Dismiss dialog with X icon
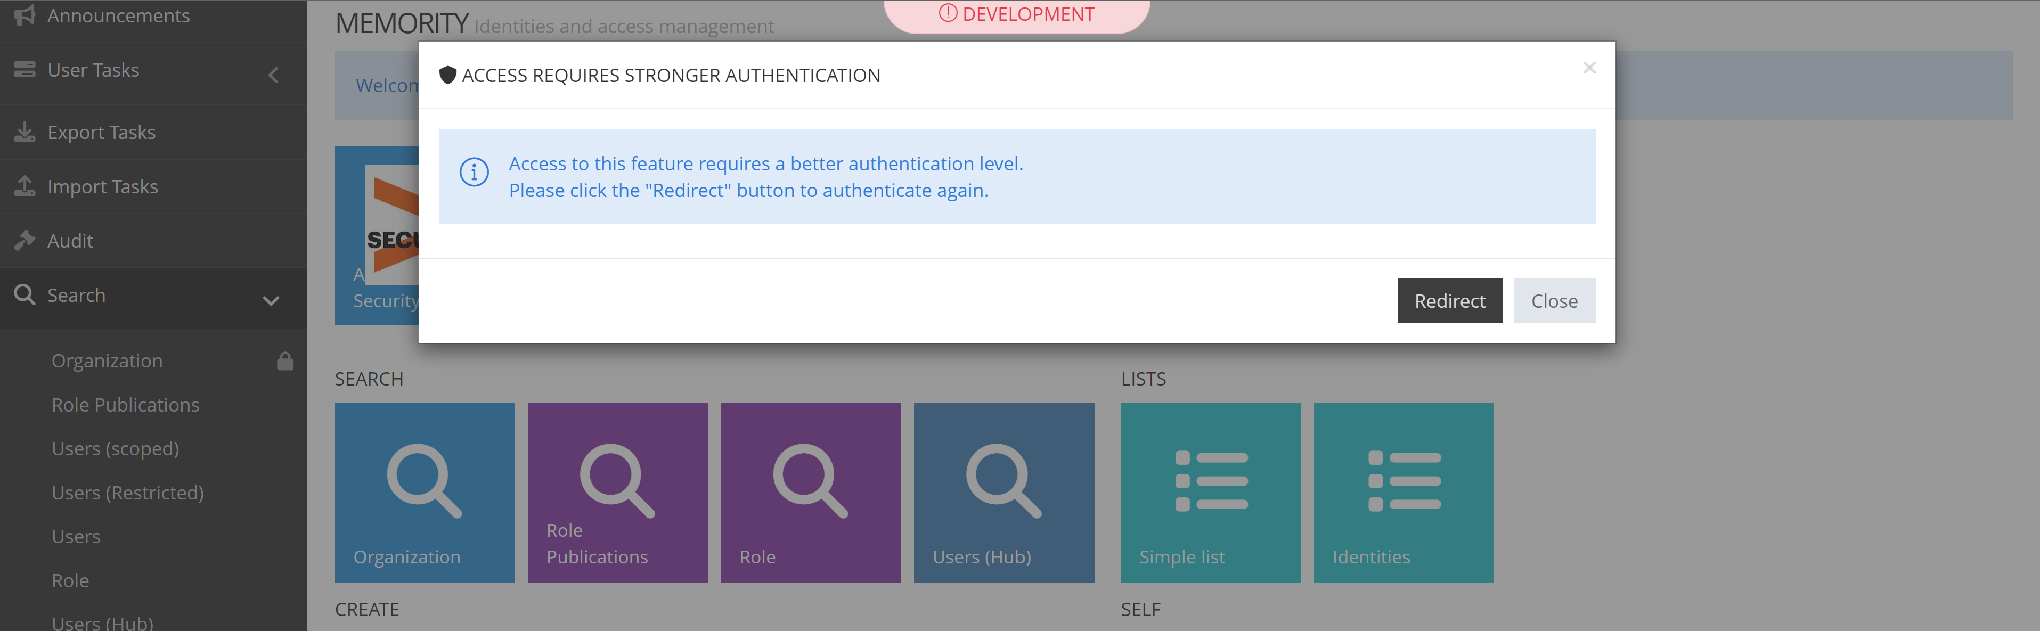Screen dimensions: 2040x631 coord(1589,68)
